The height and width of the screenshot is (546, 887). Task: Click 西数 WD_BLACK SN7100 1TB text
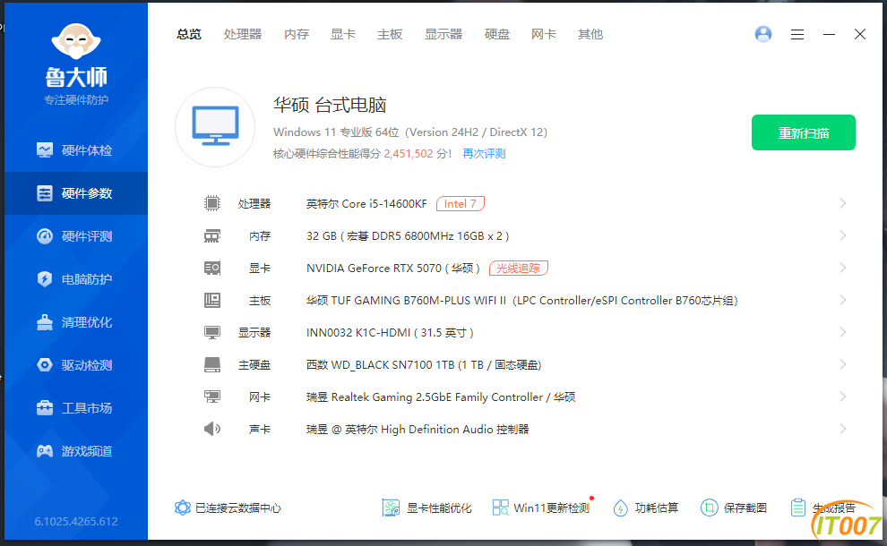[x=380, y=364]
